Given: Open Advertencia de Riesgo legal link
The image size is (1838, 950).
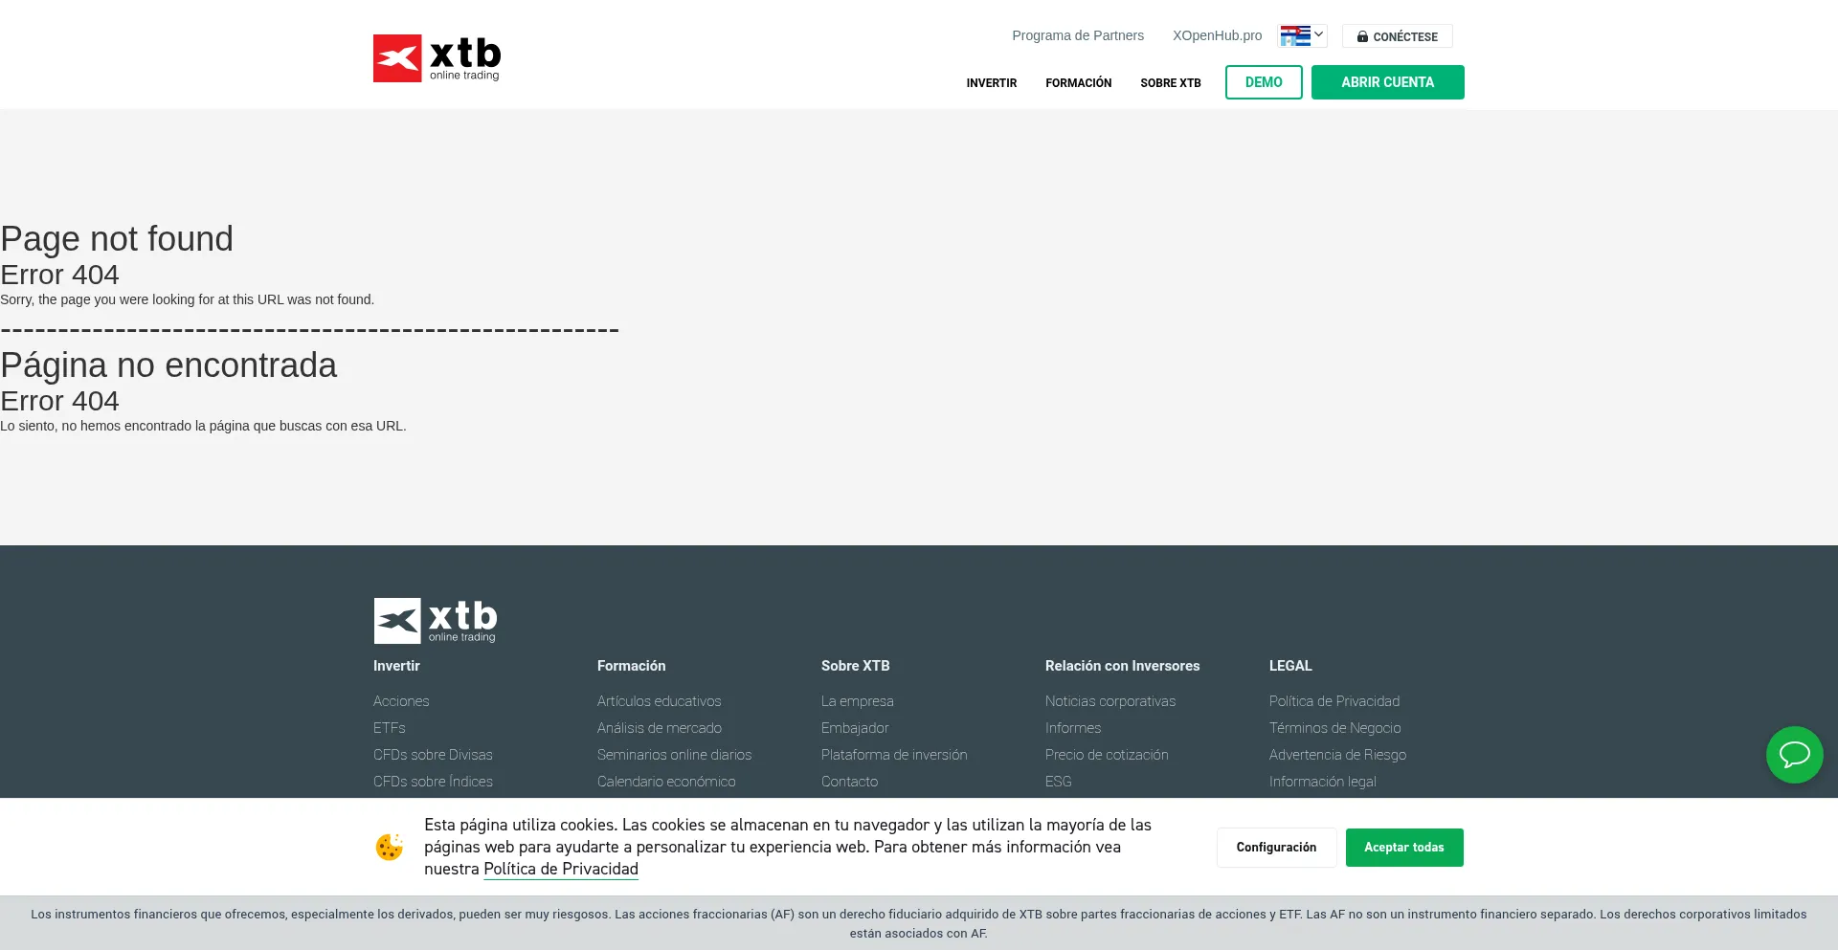Looking at the screenshot, I should pyautogui.click(x=1337, y=755).
